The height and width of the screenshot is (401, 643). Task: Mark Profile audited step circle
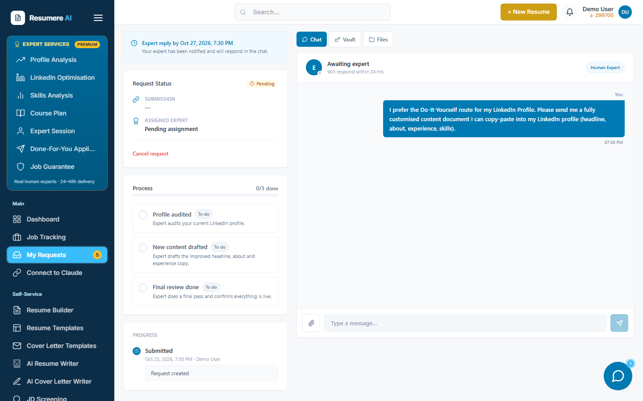point(143,215)
